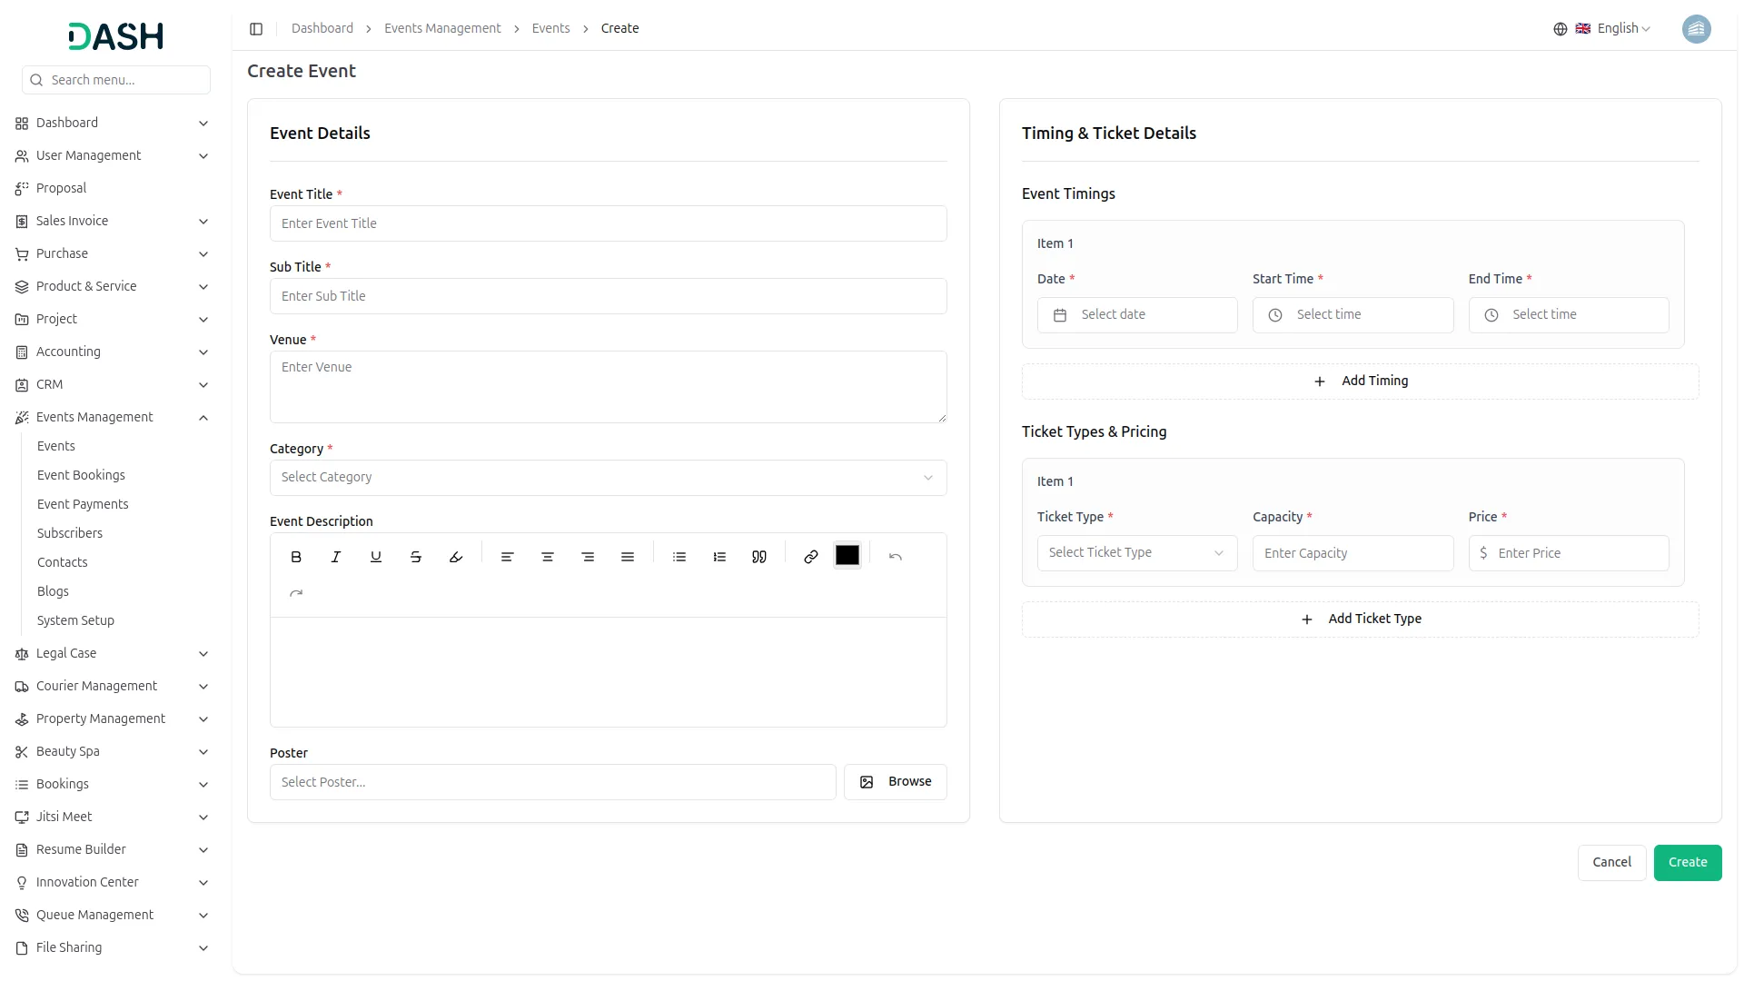Open Event Bookings in sidebar
Image resolution: width=1744 pixels, height=981 pixels.
(x=81, y=475)
